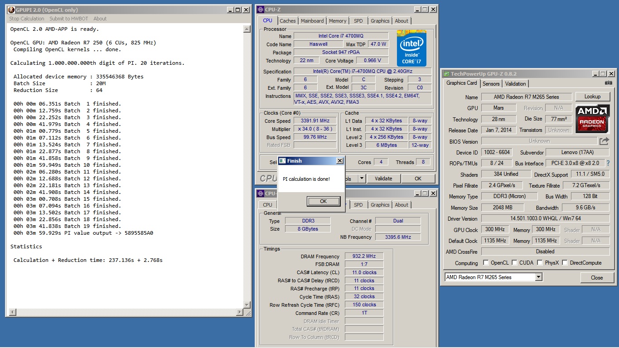Click the Finish dialog title icon
The image size is (619, 348).
coord(282,161)
